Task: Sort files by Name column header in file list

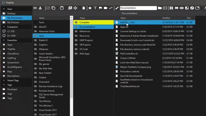Action: point(123,18)
